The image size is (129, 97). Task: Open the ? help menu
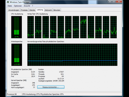(x=33, y=6)
